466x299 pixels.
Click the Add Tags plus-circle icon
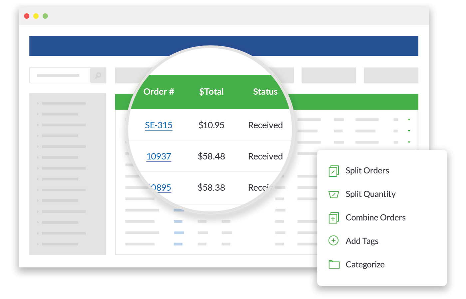pos(333,241)
